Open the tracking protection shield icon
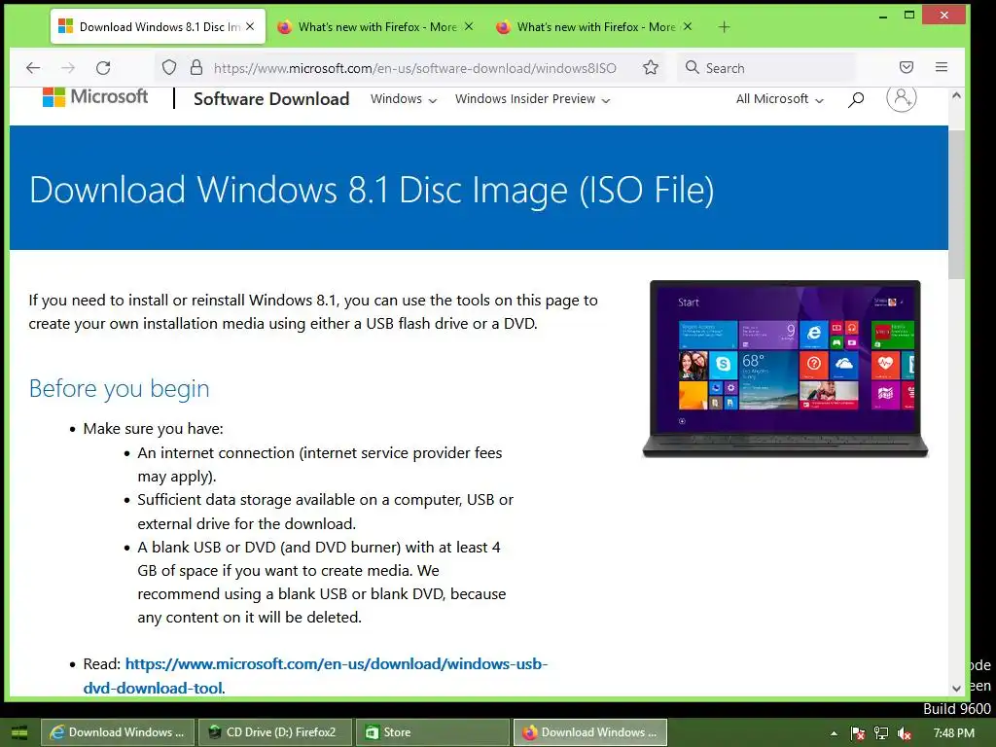996x747 pixels. (x=169, y=67)
